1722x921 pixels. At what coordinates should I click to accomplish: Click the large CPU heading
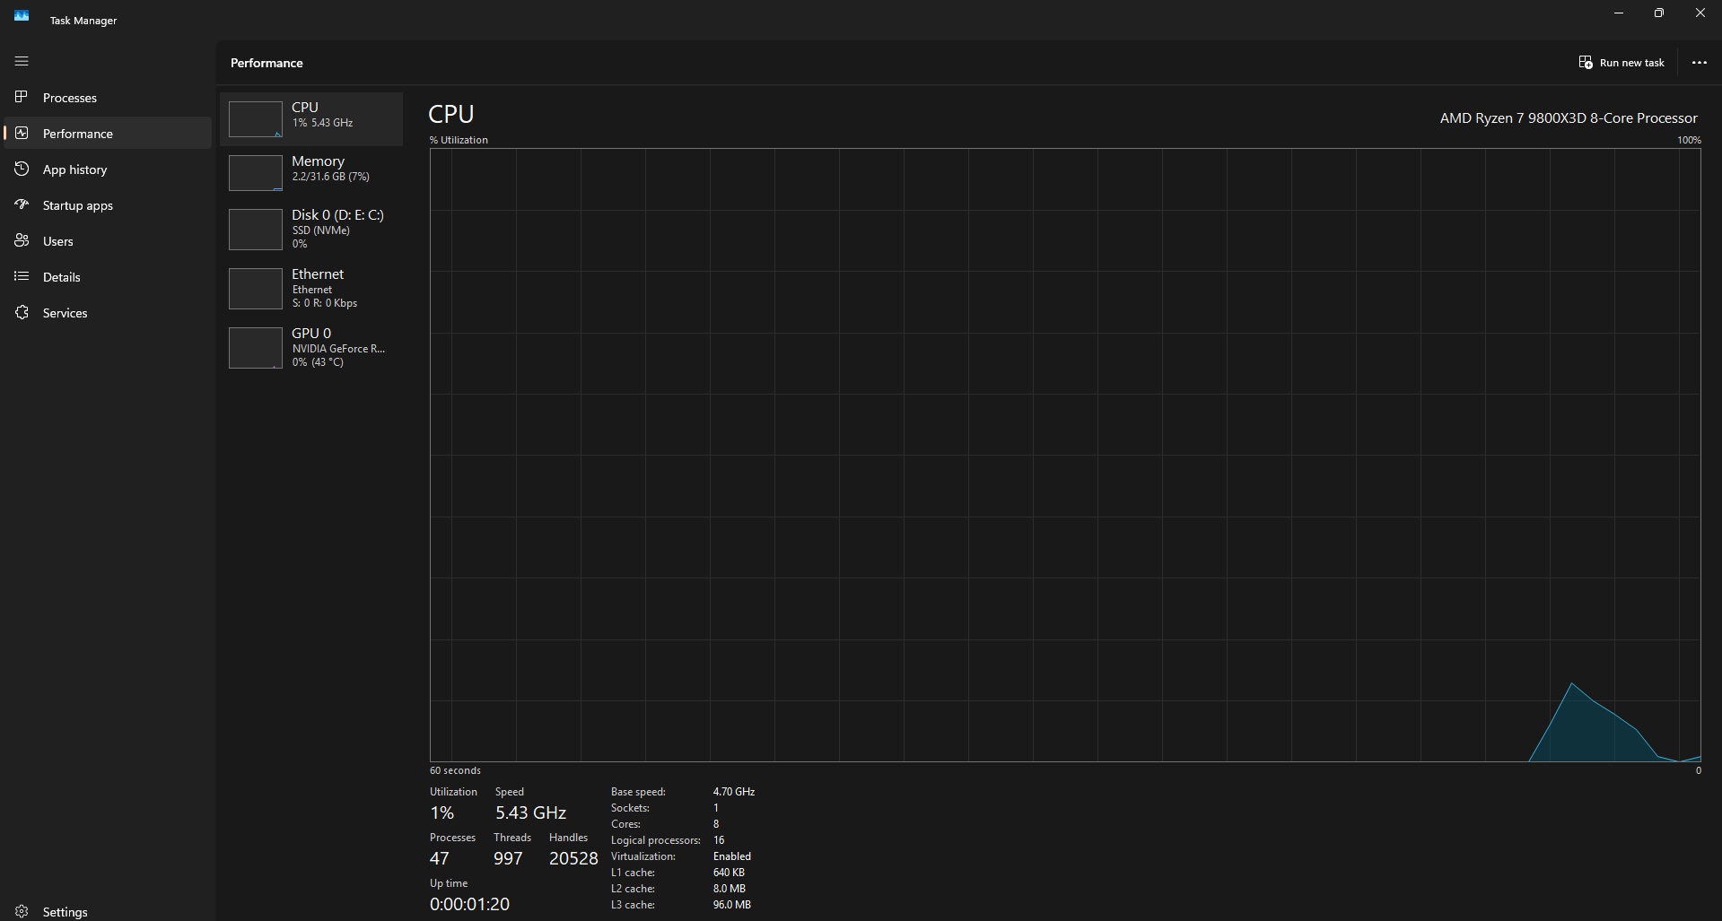click(451, 115)
